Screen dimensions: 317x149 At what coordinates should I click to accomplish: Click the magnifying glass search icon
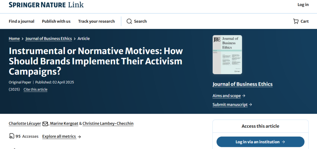(129, 21)
